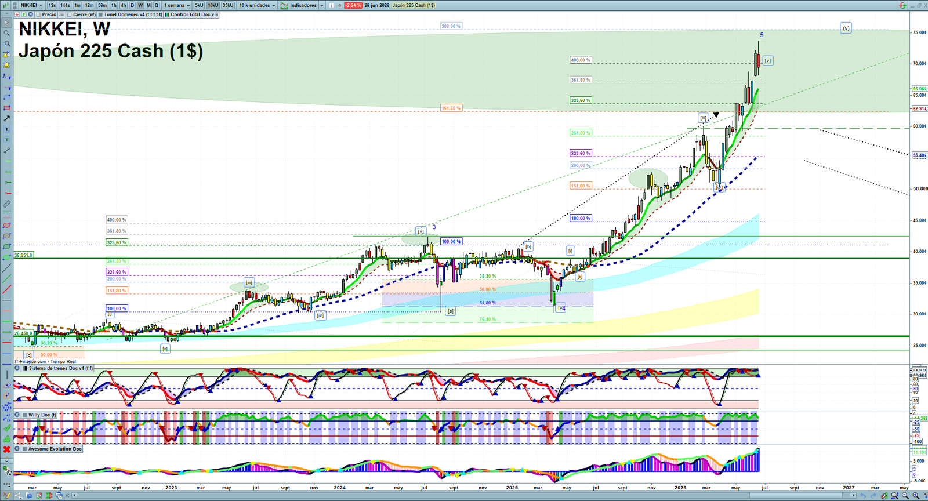Click the red X delete tool

click(x=6, y=449)
